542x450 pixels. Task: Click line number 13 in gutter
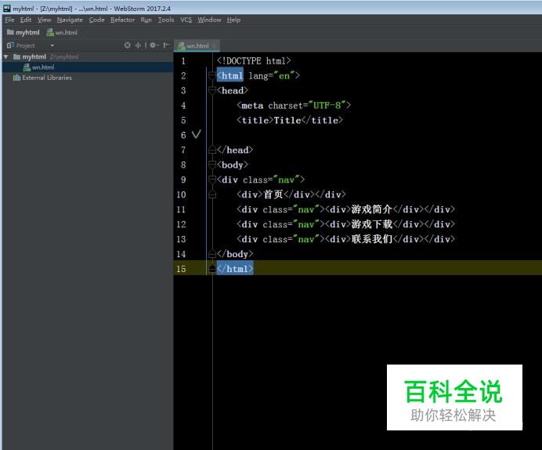tap(181, 239)
